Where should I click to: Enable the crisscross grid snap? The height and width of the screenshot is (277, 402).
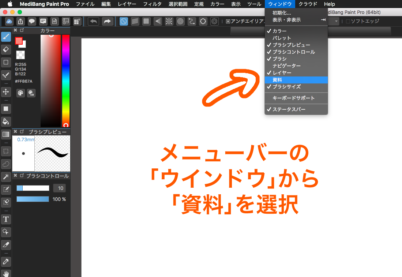point(146,21)
